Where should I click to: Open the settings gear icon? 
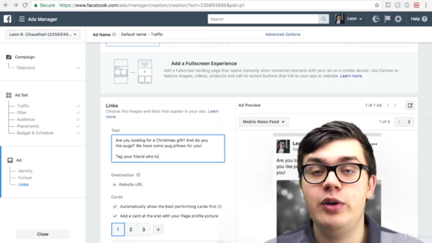click(x=398, y=19)
